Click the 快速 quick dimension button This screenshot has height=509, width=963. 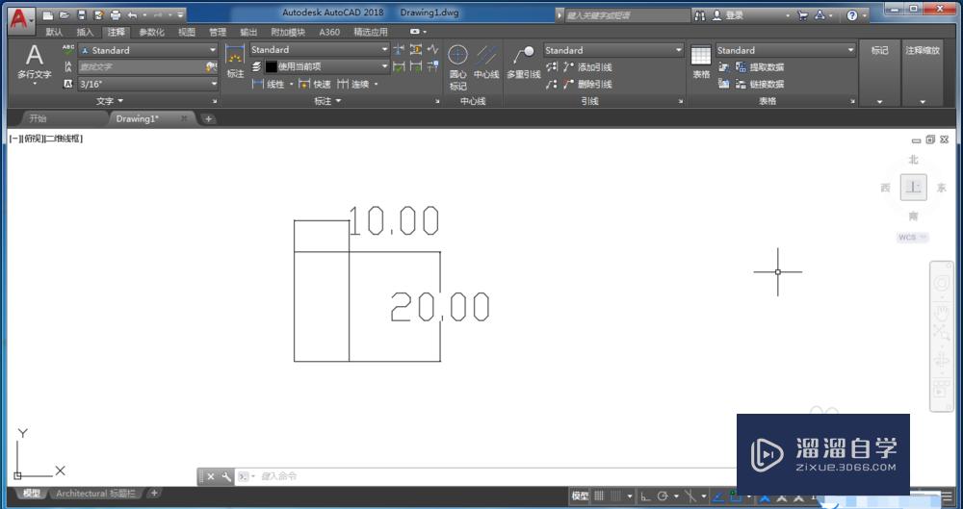click(315, 84)
